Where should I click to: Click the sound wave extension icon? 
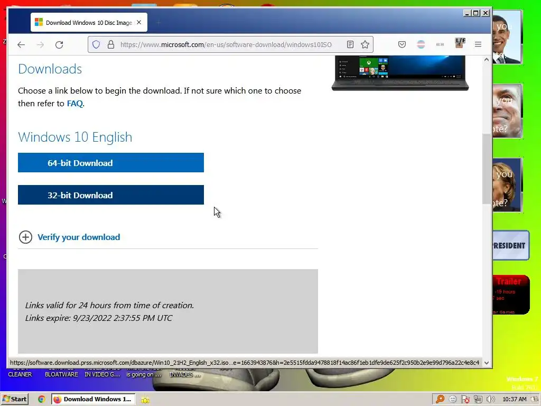pyautogui.click(x=440, y=44)
